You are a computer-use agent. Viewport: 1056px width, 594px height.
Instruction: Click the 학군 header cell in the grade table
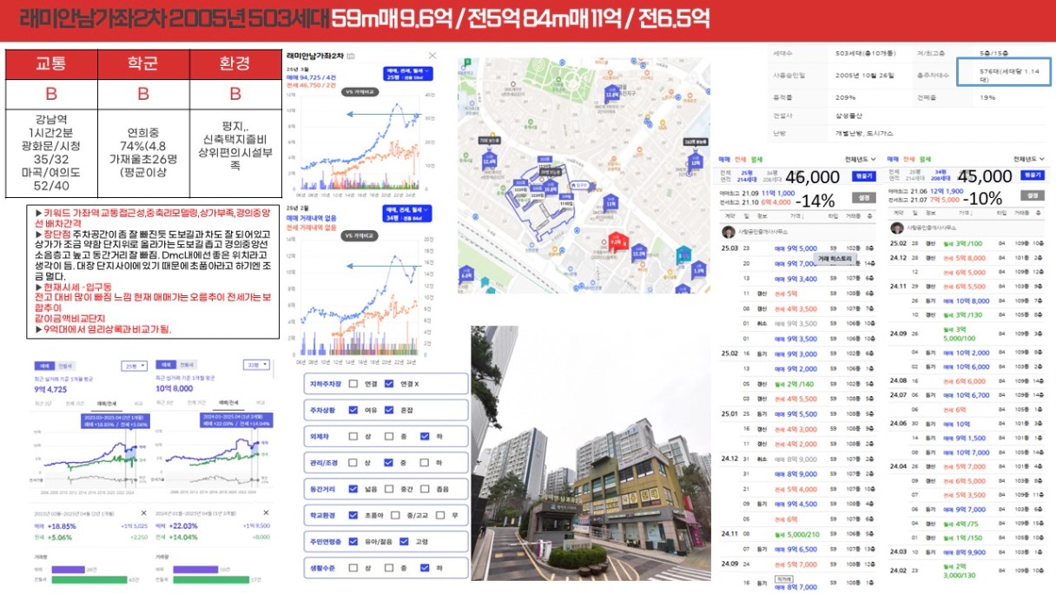pos(142,64)
